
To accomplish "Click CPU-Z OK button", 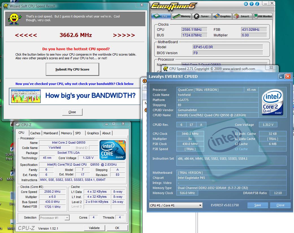I will (117, 228).
